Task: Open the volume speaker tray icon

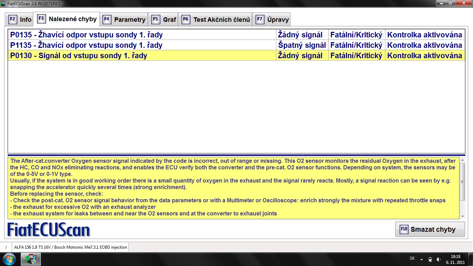Action: (x=439, y=259)
